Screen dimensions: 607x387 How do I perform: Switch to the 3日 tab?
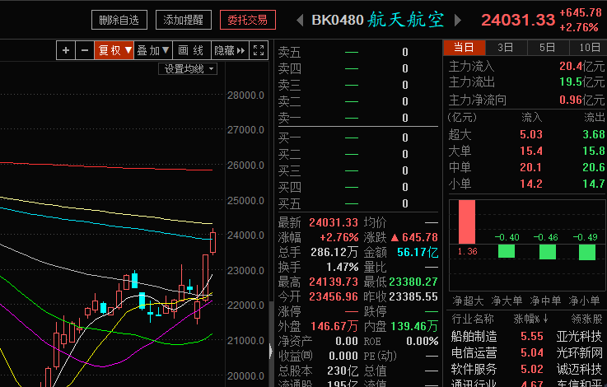point(506,48)
